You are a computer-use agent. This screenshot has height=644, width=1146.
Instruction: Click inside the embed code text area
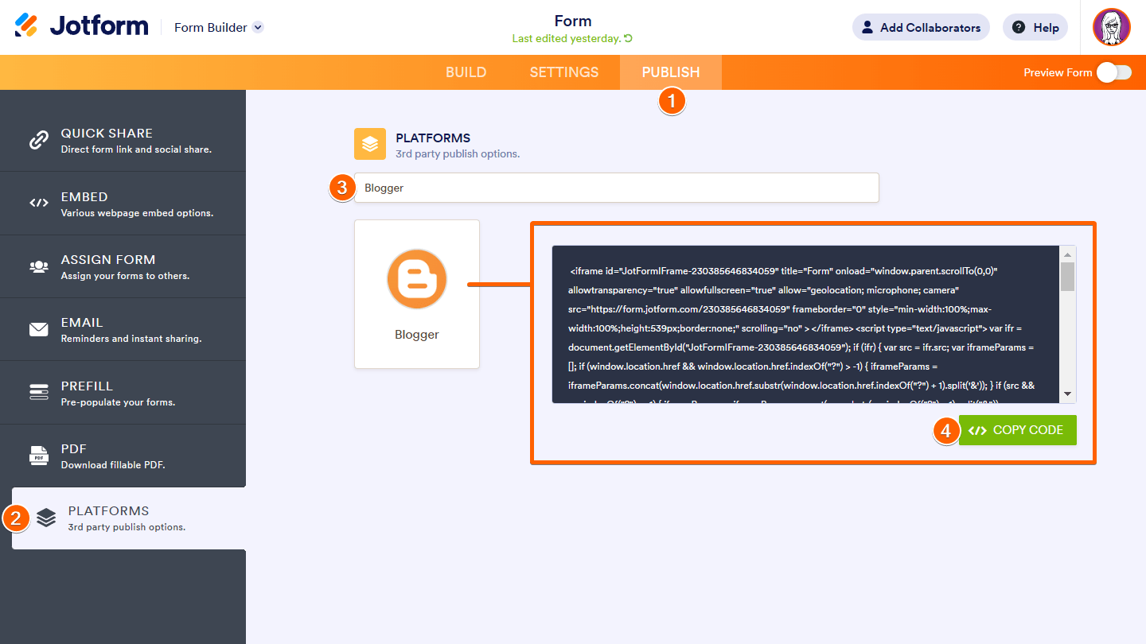tap(806, 324)
